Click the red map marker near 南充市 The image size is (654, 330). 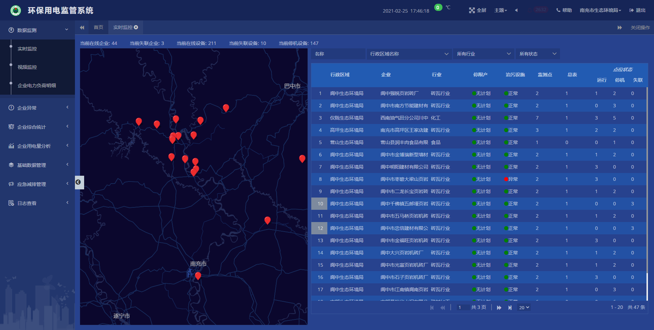point(198,276)
